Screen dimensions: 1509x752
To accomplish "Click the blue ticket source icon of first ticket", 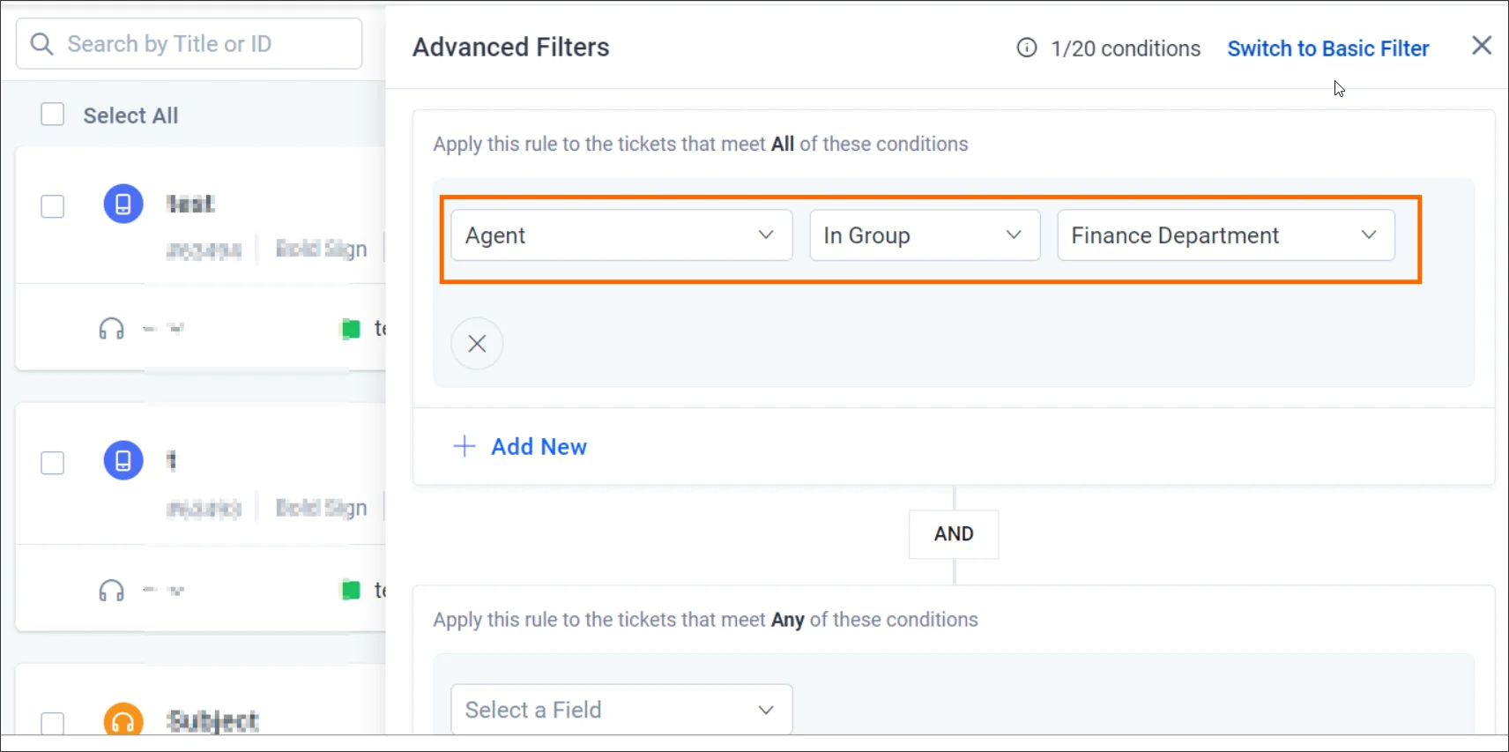I will point(123,205).
